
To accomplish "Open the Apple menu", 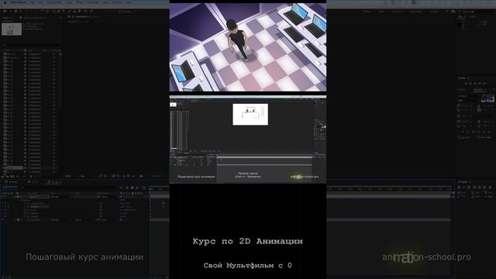I will click(x=5, y=2).
